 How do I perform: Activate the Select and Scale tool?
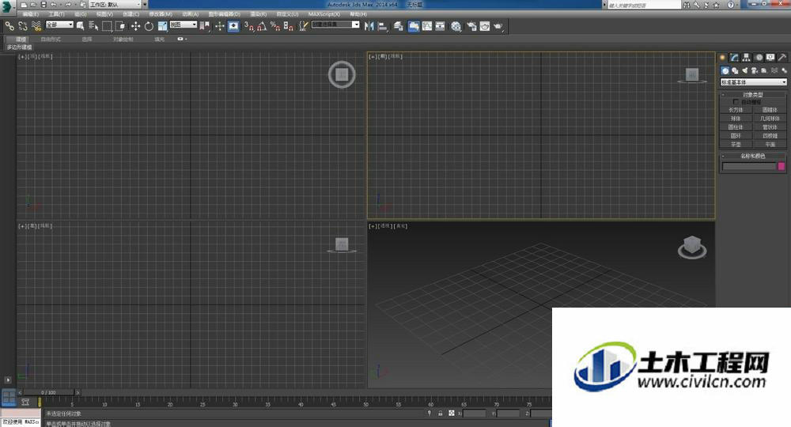point(162,26)
